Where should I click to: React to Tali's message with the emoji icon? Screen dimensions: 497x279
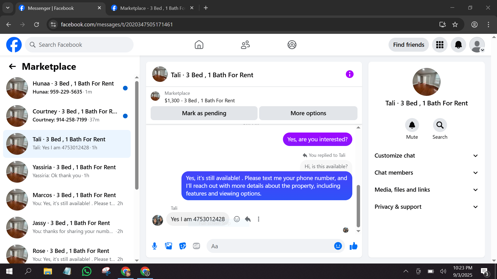pos(237,219)
